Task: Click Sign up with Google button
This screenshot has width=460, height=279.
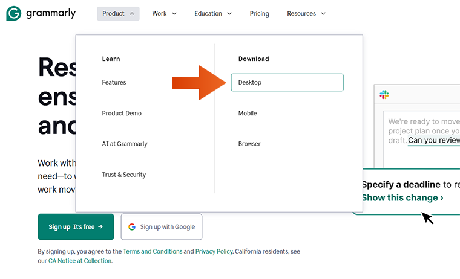Action: tap(162, 227)
